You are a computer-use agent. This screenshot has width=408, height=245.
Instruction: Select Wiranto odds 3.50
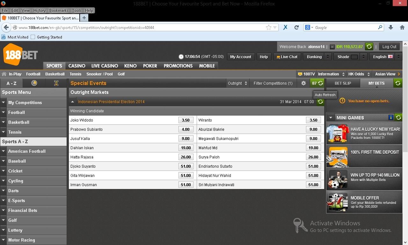coord(313,120)
